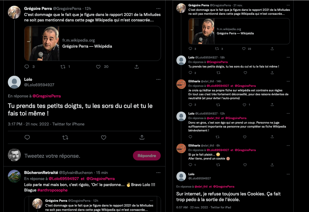Reply to Lolo's main tweet via comment icon
Image resolution: width=309 pixels, height=212 pixels.
(27, 138)
